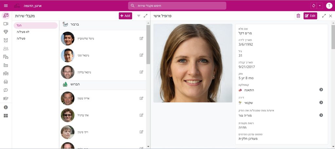Edit ויקי סימון with pencil icon

tap(141, 132)
